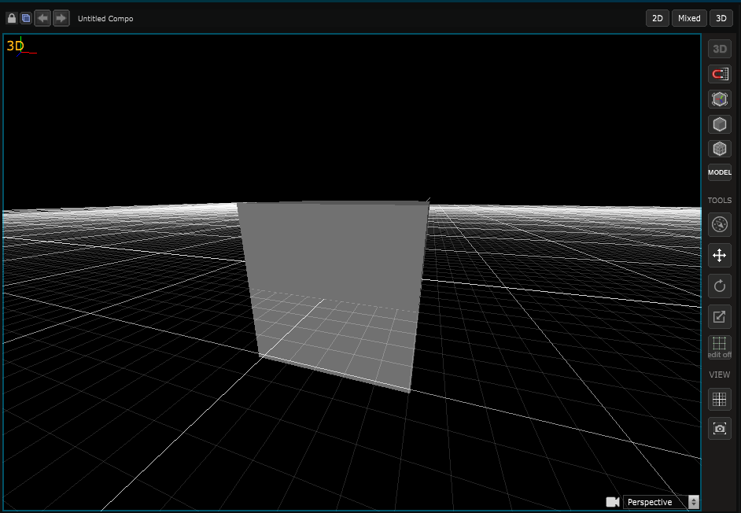Click the MODEL button
The image size is (741, 513).
720,172
